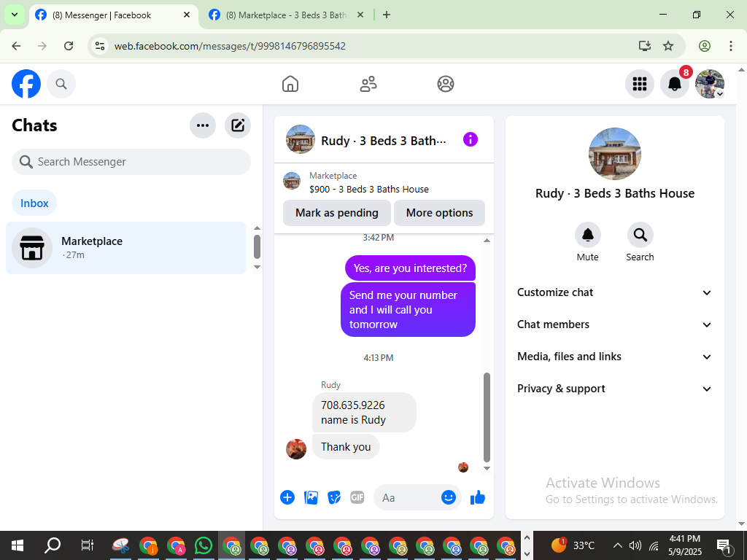The width and height of the screenshot is (747, 560).
Task: Open the Friends icon in top navigation
Action: click(x=368, y=84)
